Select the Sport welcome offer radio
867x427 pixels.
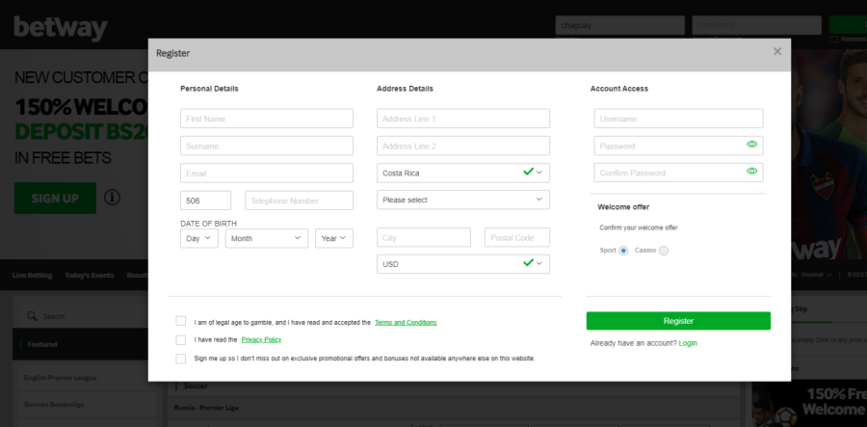pos(623,251)
